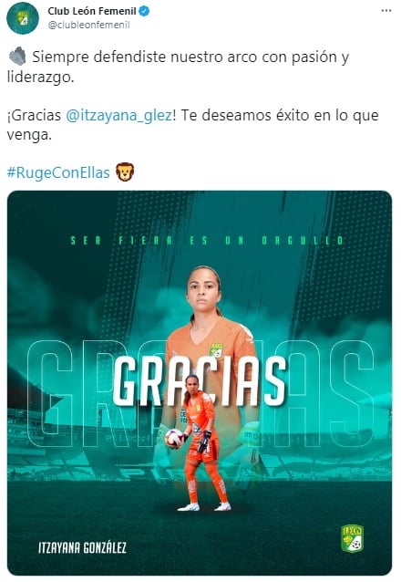Open Club León Femenil display name
Screen dimensions: 401x582
92,11
